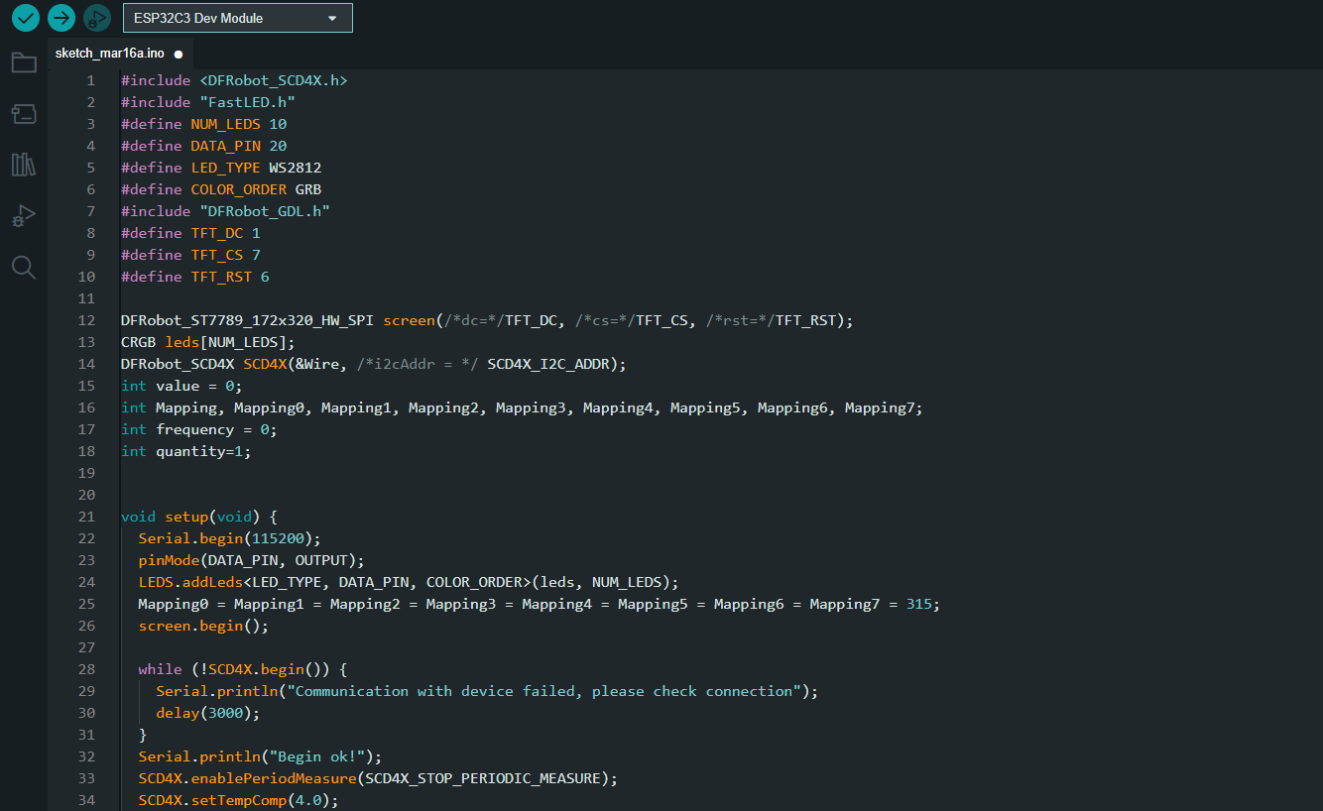The height and width of the screenshot is (811, 1323).
Task: Click the int Mapping, Mapping0 declaration line
Action: (522, 407)
